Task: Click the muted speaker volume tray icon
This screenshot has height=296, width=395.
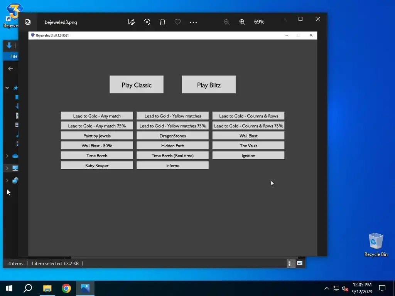Action: click(x=345, y=288)
